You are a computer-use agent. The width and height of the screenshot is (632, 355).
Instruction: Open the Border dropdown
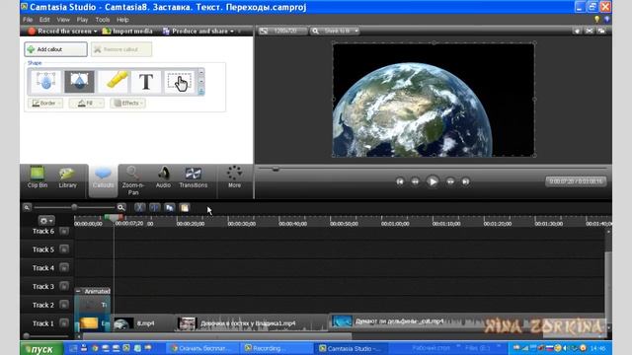(45, 104)
